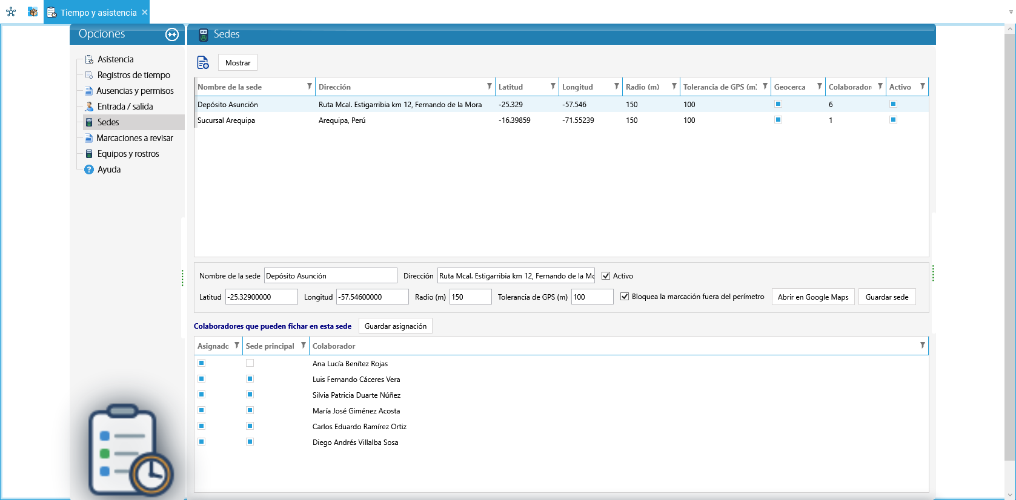Click the Sedes header device icon
Viewport: 1016px width, 500px height.
click(x=204, y=35)
